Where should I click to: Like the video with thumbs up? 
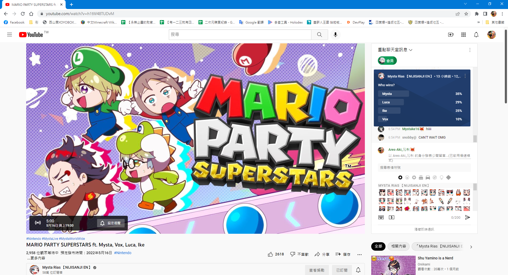(x=270, y=254)
